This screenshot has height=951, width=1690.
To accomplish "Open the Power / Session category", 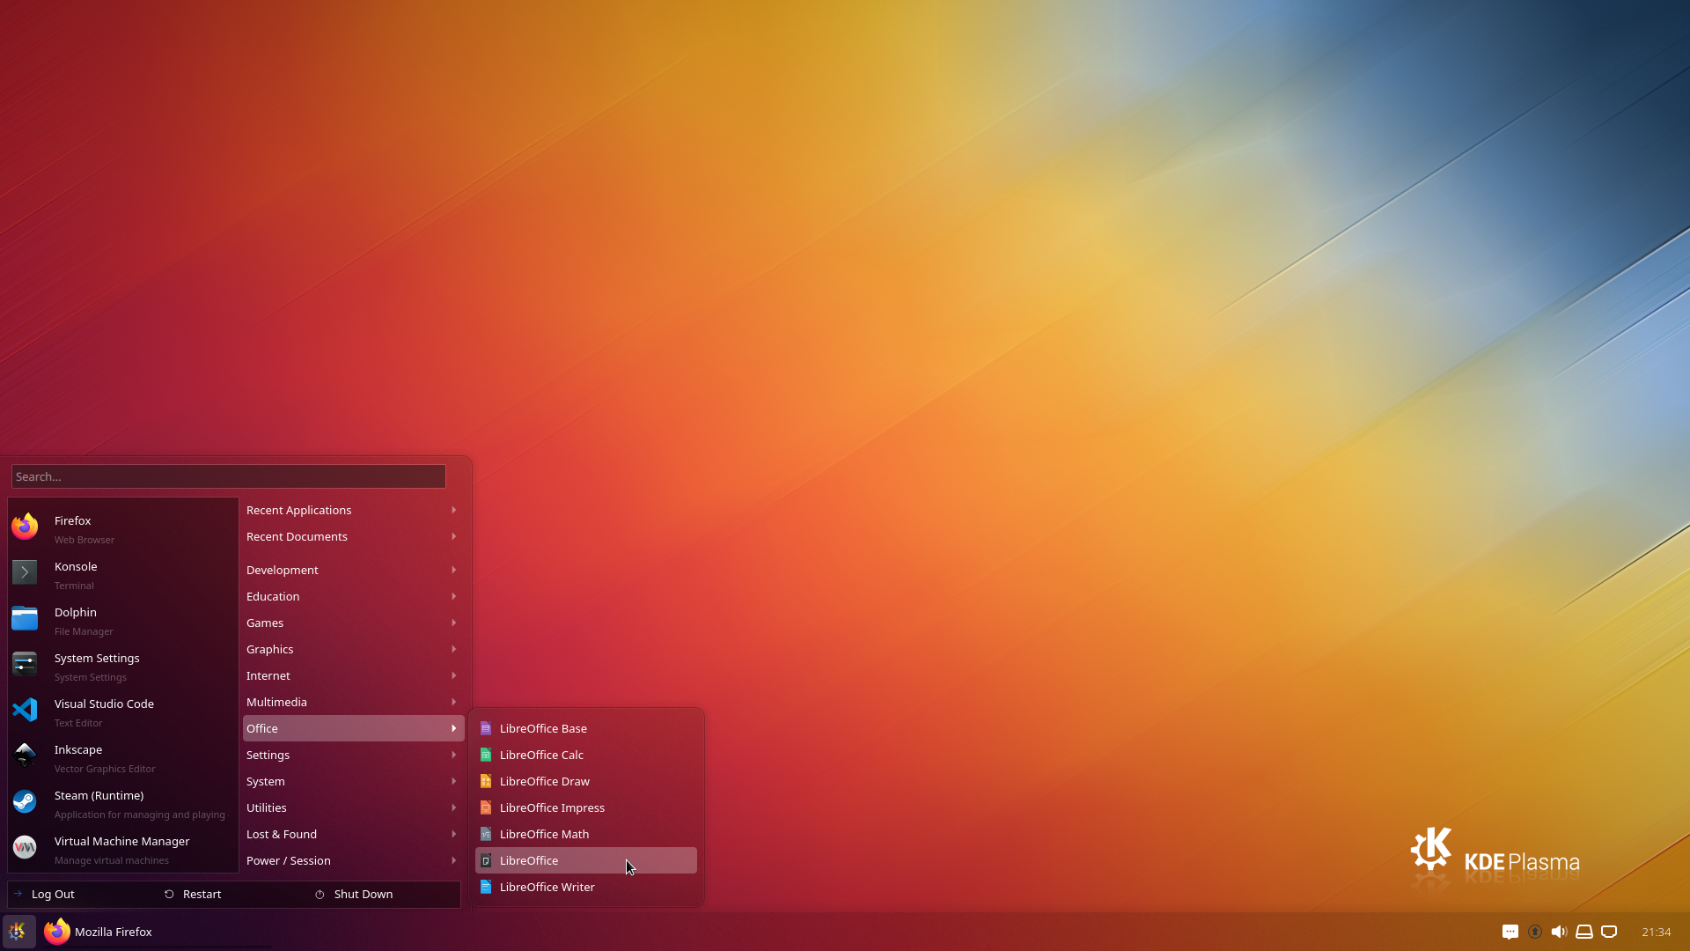I will (x=352, y=860).
